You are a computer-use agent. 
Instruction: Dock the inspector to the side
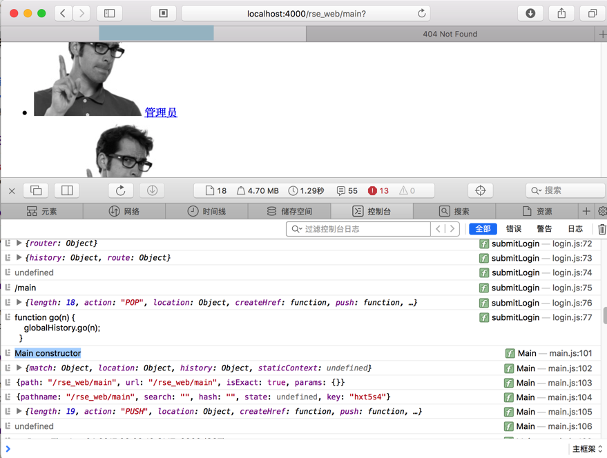pos(66,190)
